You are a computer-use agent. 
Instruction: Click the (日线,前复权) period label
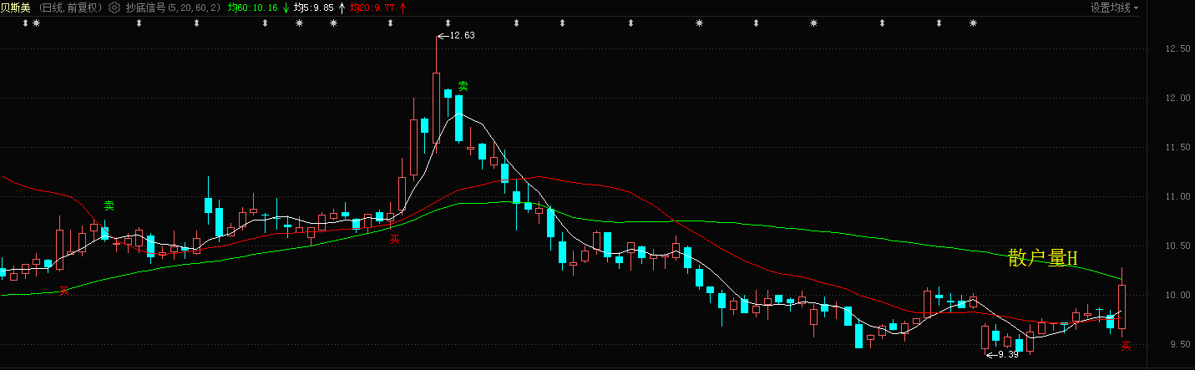(71, 8)
